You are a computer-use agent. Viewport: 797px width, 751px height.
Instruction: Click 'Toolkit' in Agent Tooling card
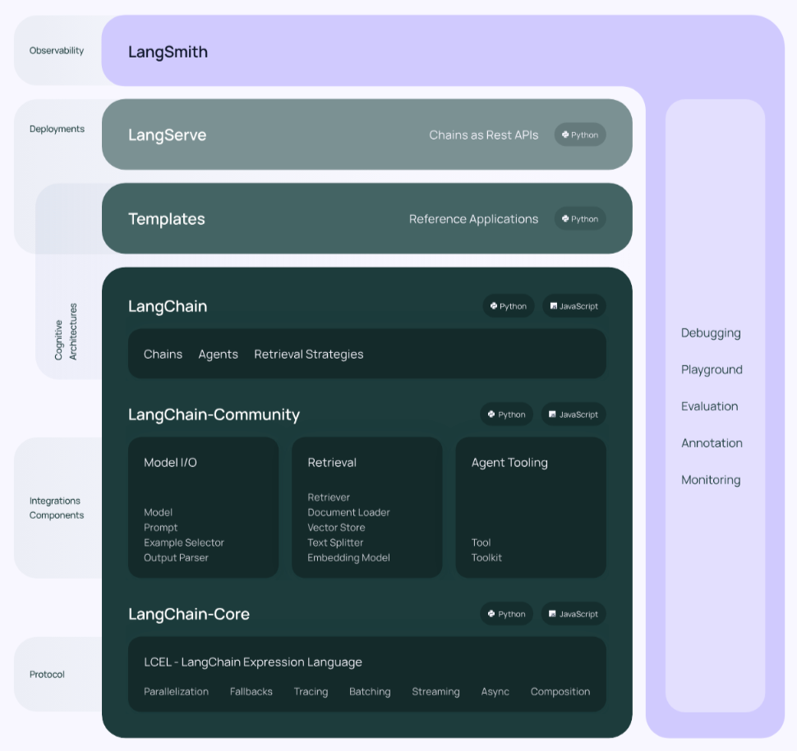pos(486,557)
